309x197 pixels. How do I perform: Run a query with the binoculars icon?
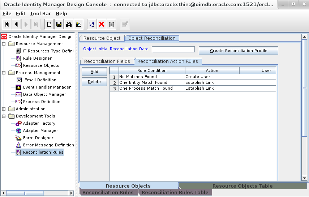(x=69, y=24)
